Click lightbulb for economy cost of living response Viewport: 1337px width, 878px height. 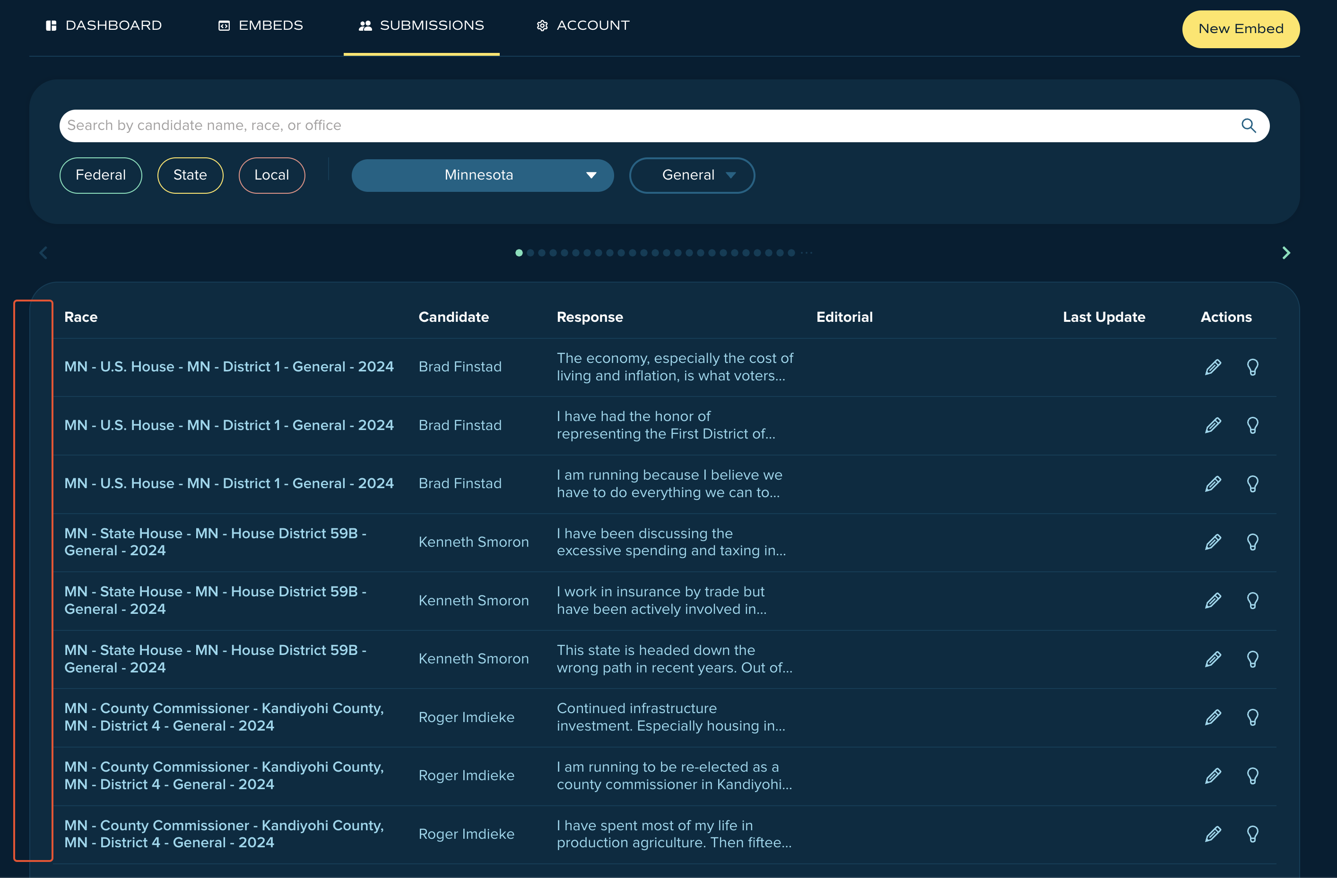1252,367
